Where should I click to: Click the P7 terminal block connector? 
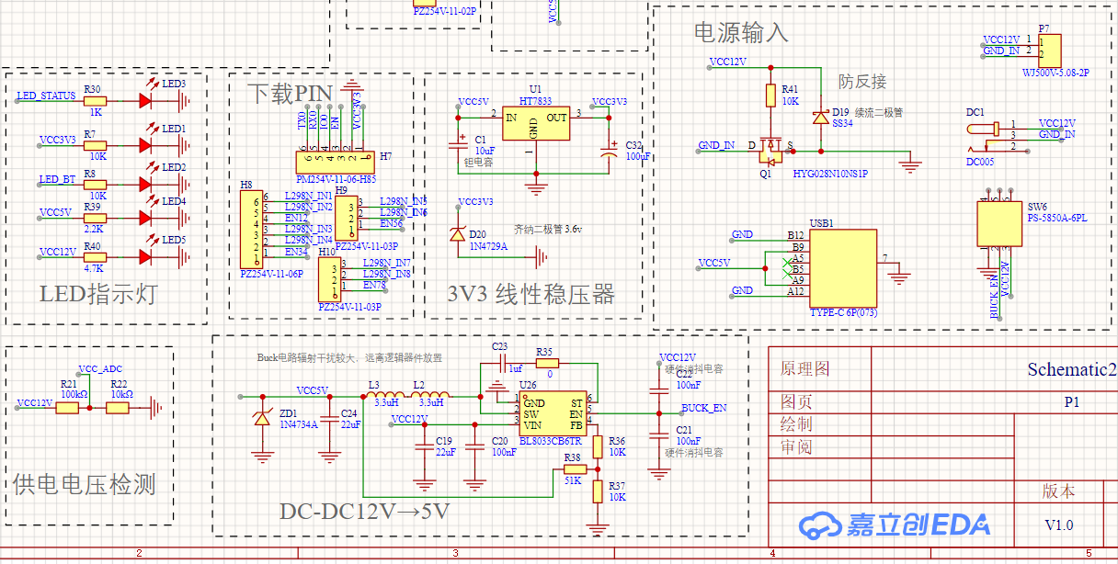(1050, 51)
